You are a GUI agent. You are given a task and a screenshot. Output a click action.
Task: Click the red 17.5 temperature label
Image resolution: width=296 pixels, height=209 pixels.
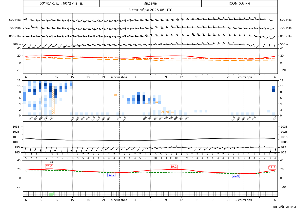tap(272, 167)
